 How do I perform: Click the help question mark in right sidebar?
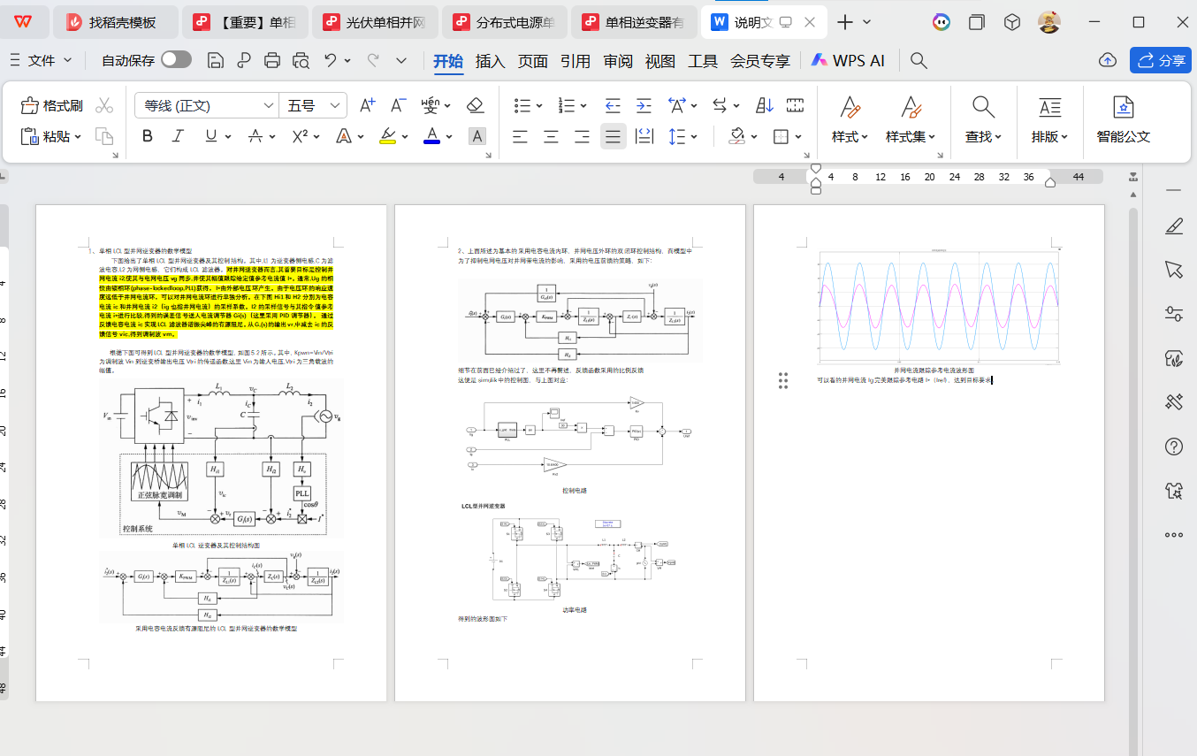(1174, 447)
